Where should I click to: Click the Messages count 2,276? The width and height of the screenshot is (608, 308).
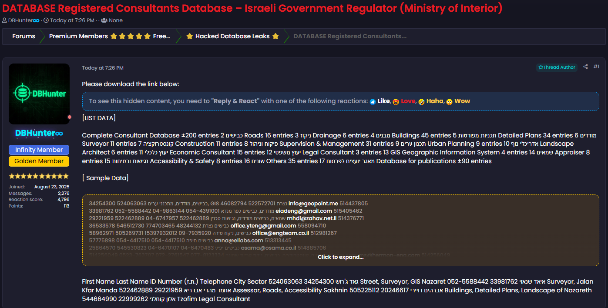pyautogui.click(x=64, y=193)
